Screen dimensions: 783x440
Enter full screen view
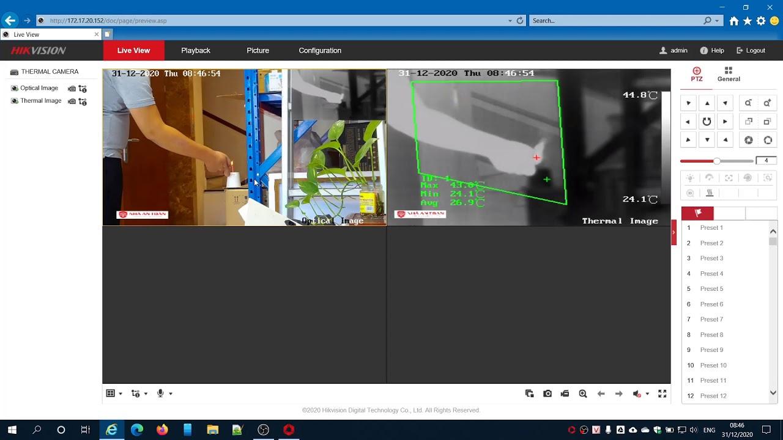tap(662, 394)
